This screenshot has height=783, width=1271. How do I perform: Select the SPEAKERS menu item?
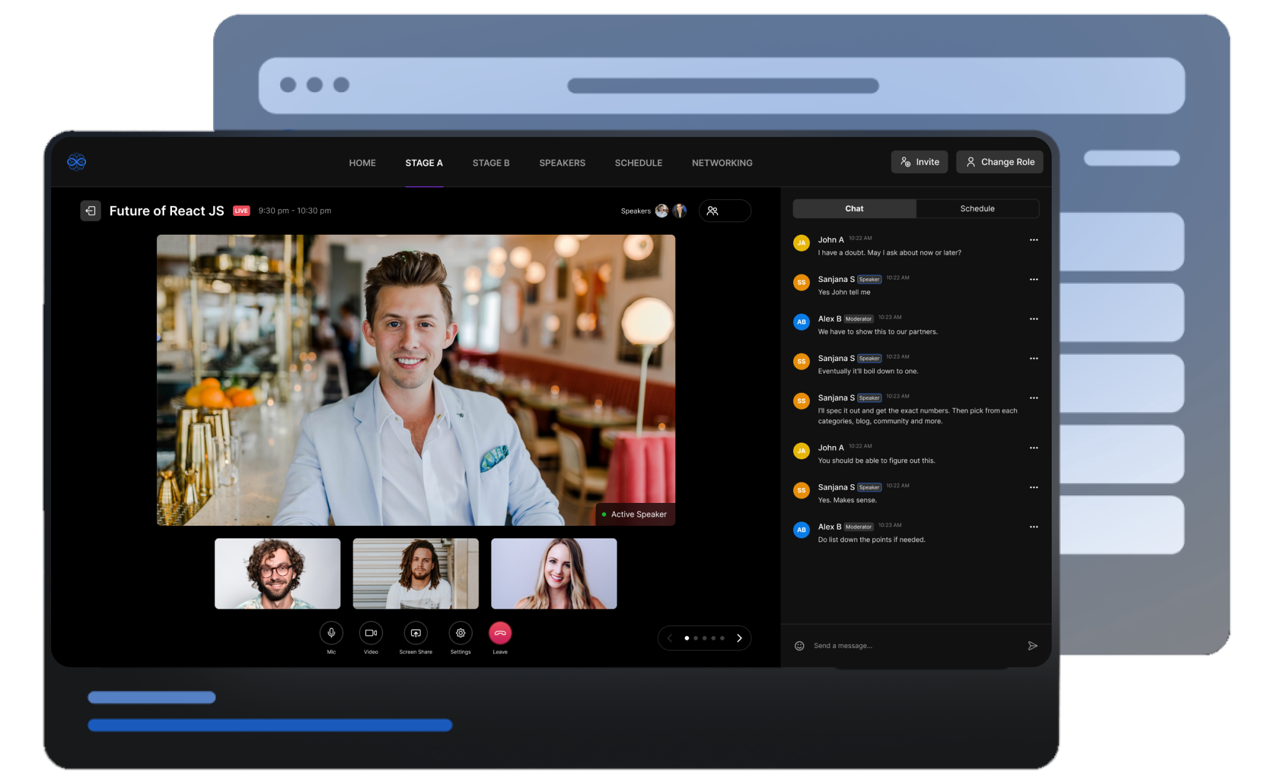[562, 162]
